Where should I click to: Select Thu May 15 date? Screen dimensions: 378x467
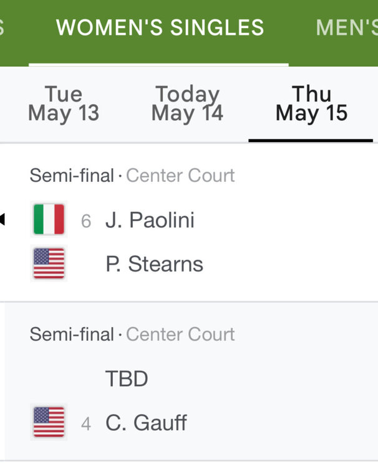(x=311, y=104)
